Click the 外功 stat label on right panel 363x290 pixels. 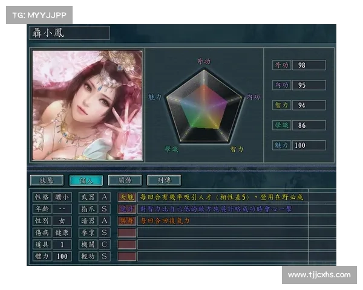pos(281,65)
